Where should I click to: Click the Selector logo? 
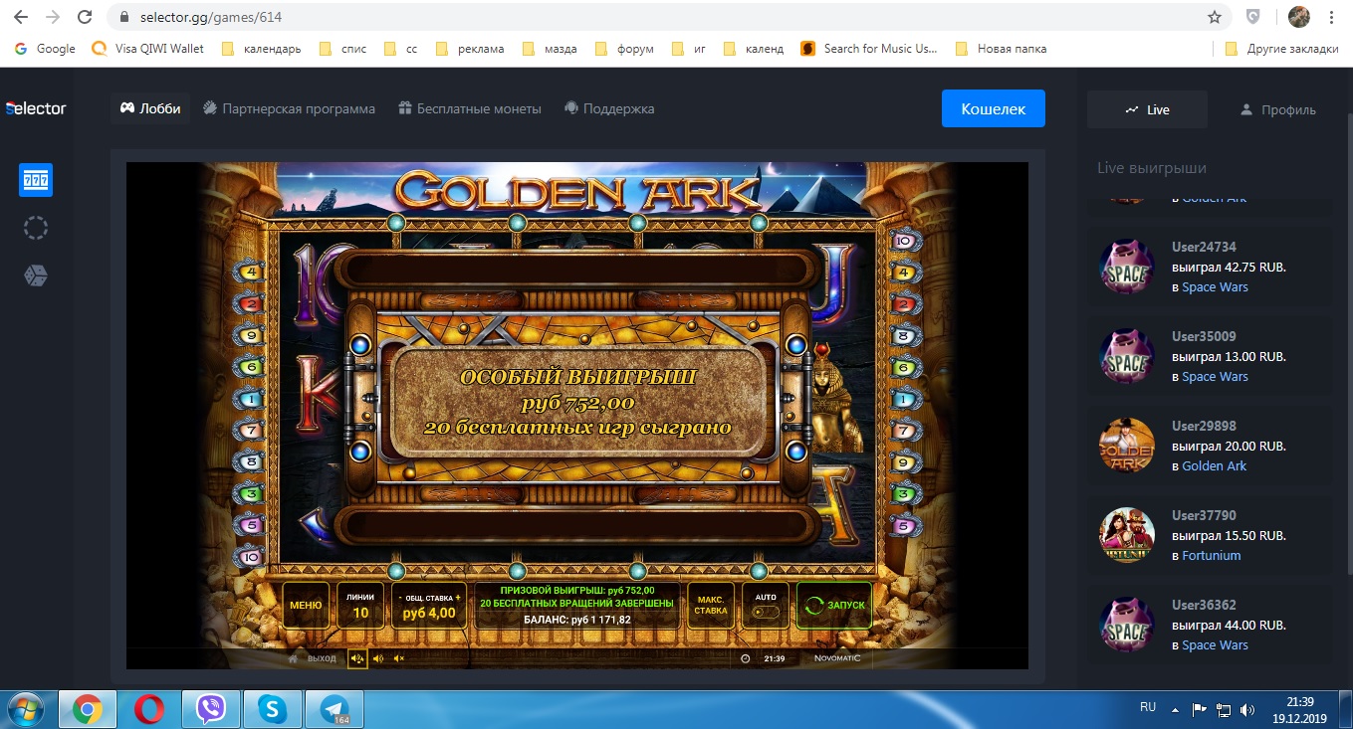coord(36,108)
